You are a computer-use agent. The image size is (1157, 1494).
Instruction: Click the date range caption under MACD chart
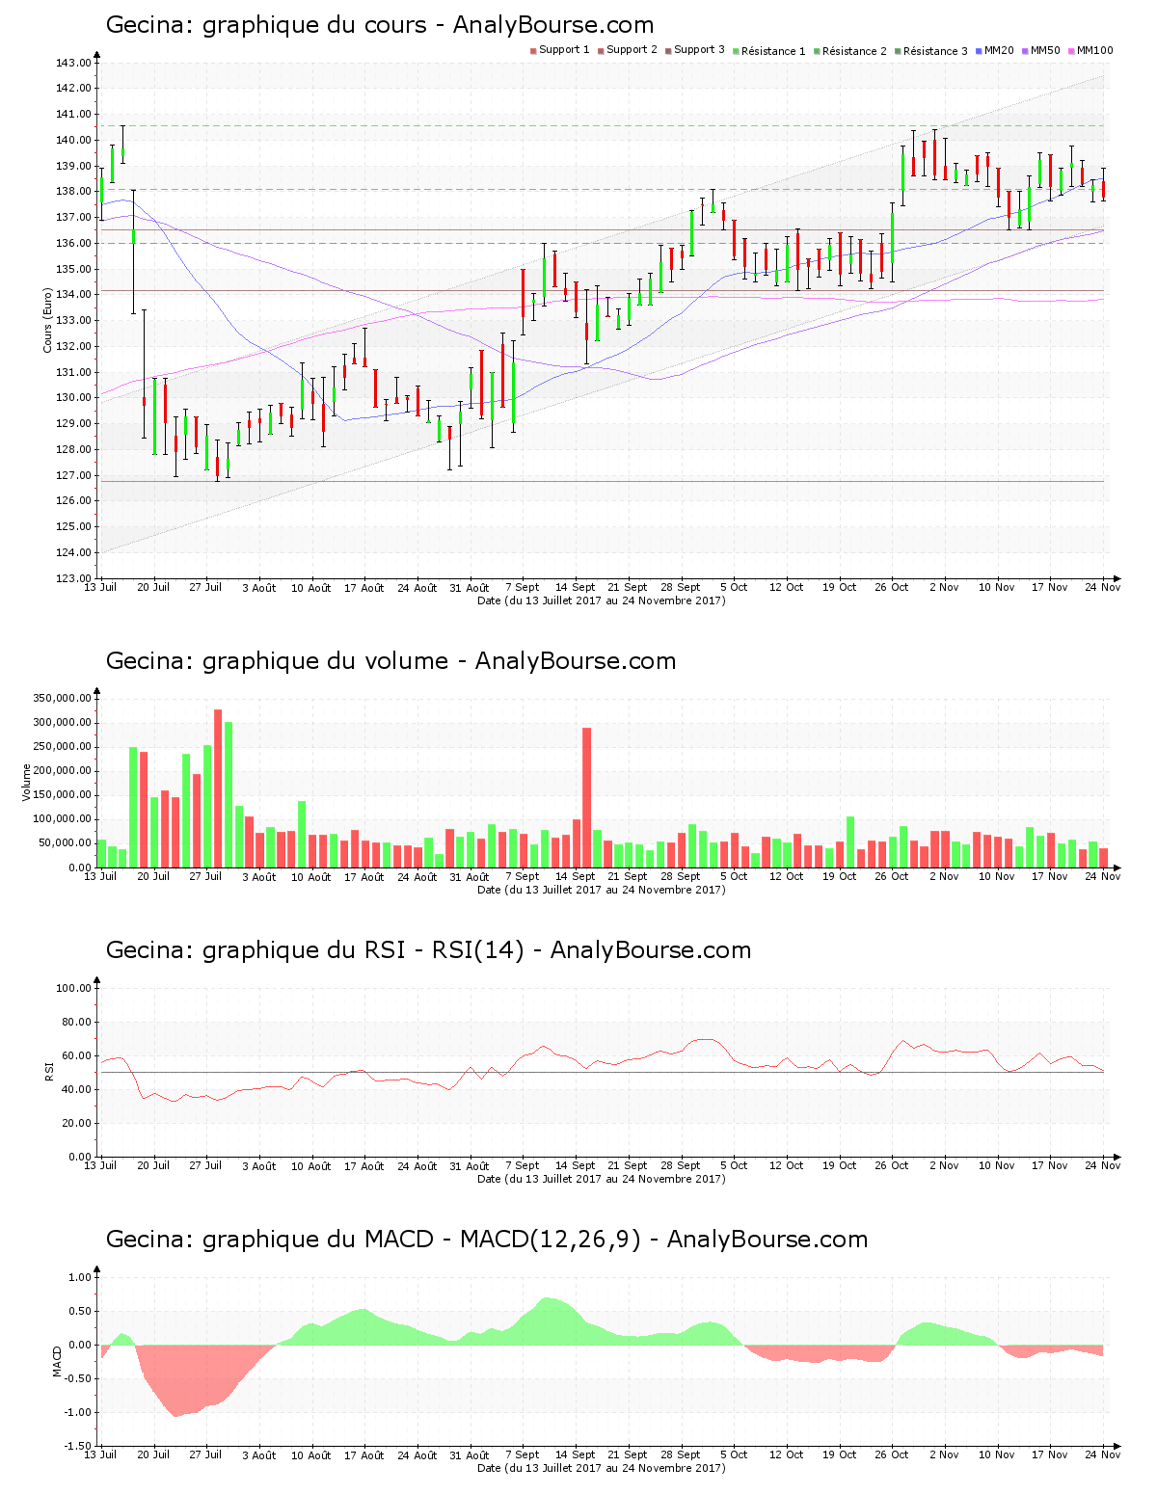(602, 1468)
